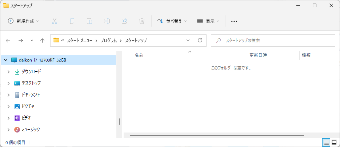Maximize the スタートアップ window

(315, 6)
